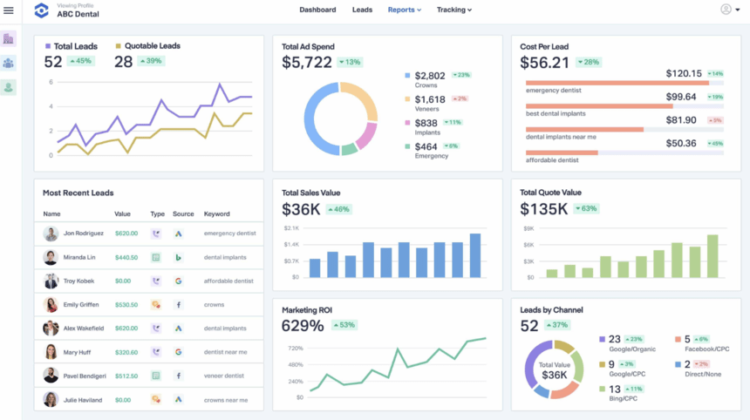
Task: Click Julie Haviland's Google Ads source icon
Action: pyautogui.click(x=179, y=399)
